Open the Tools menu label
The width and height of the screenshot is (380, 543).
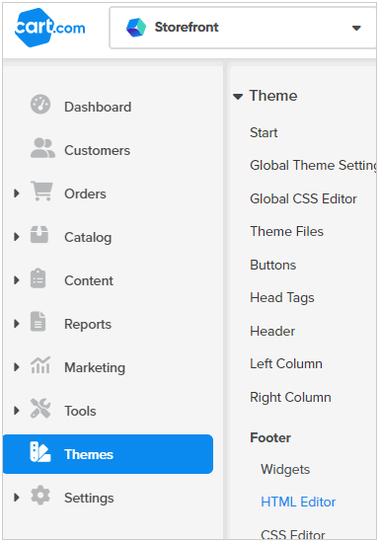pyautogui.click(x=80, y=411)
